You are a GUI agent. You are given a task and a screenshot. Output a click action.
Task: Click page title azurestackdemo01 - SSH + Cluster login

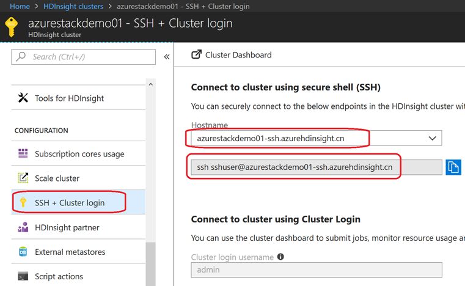130,23
